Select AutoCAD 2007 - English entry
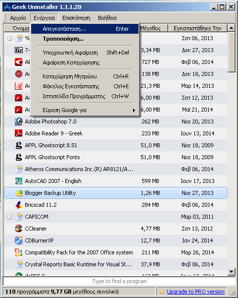Screen dimensions: 238x298 (x=116, y=181)
